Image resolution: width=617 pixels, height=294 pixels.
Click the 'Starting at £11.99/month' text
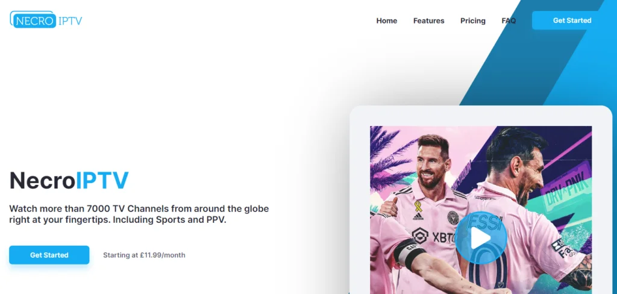144,255
